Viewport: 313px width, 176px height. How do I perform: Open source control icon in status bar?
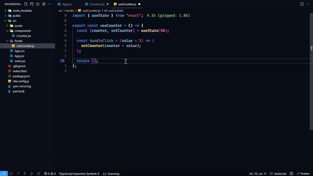tap(25, 174)
